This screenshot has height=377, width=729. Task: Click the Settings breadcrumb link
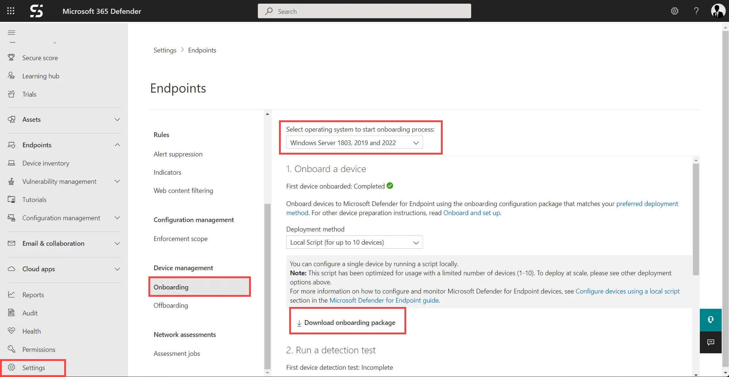tap(165, 50)
